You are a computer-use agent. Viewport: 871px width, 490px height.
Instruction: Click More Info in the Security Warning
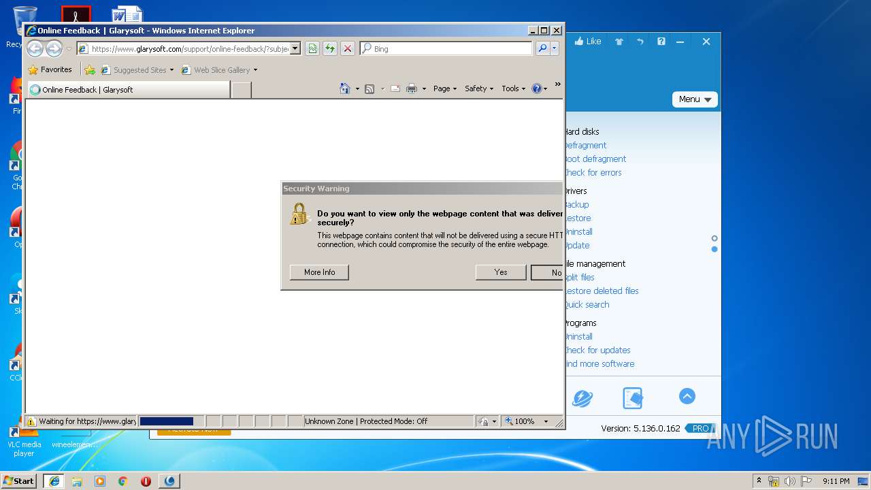click(319, 272)
